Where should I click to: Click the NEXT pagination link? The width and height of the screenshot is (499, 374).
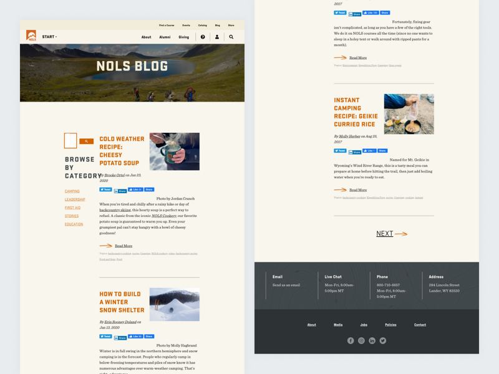(x=385, y=233)
